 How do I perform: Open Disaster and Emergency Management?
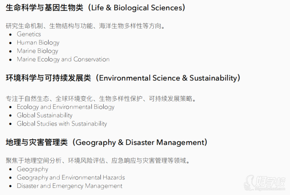point(70,186)
